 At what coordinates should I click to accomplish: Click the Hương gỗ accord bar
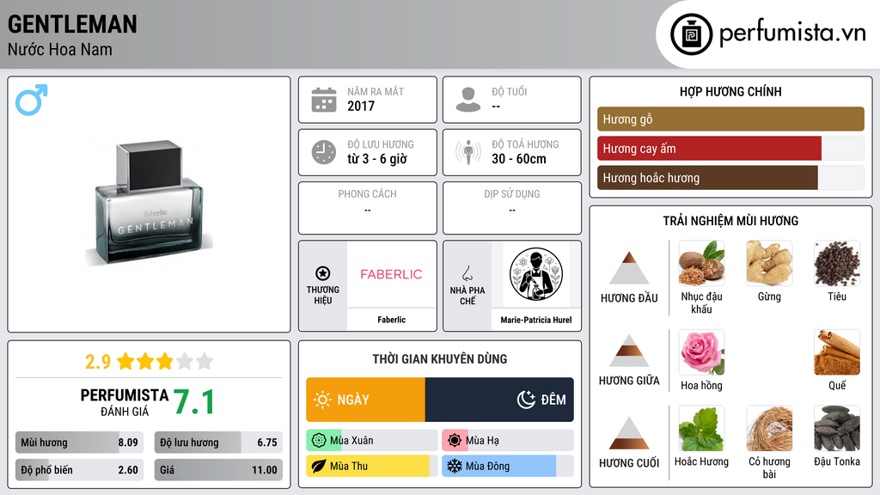(x=730, y=119)
